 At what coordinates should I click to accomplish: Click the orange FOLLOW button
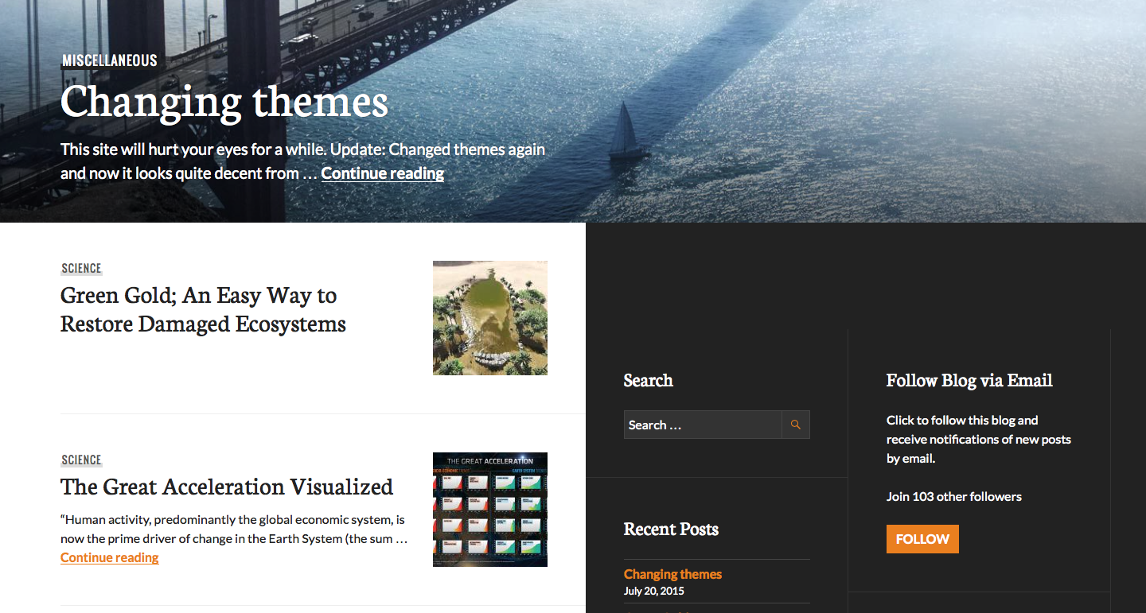922,539
